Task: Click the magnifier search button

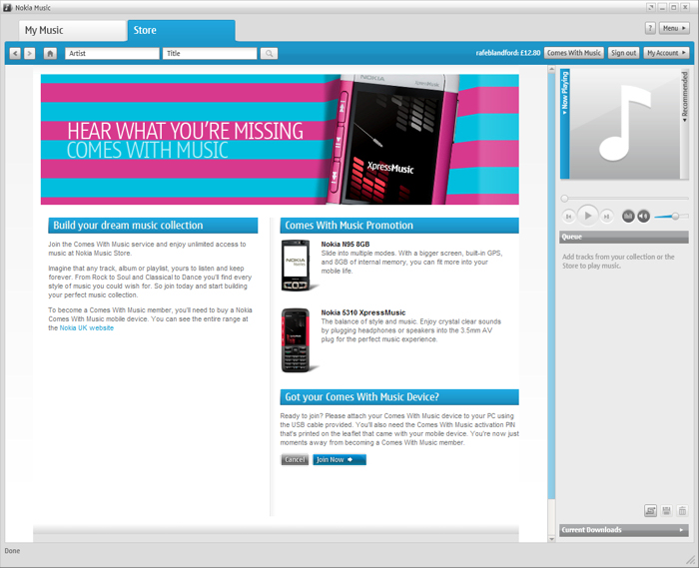Action: [x=270, y=54]
